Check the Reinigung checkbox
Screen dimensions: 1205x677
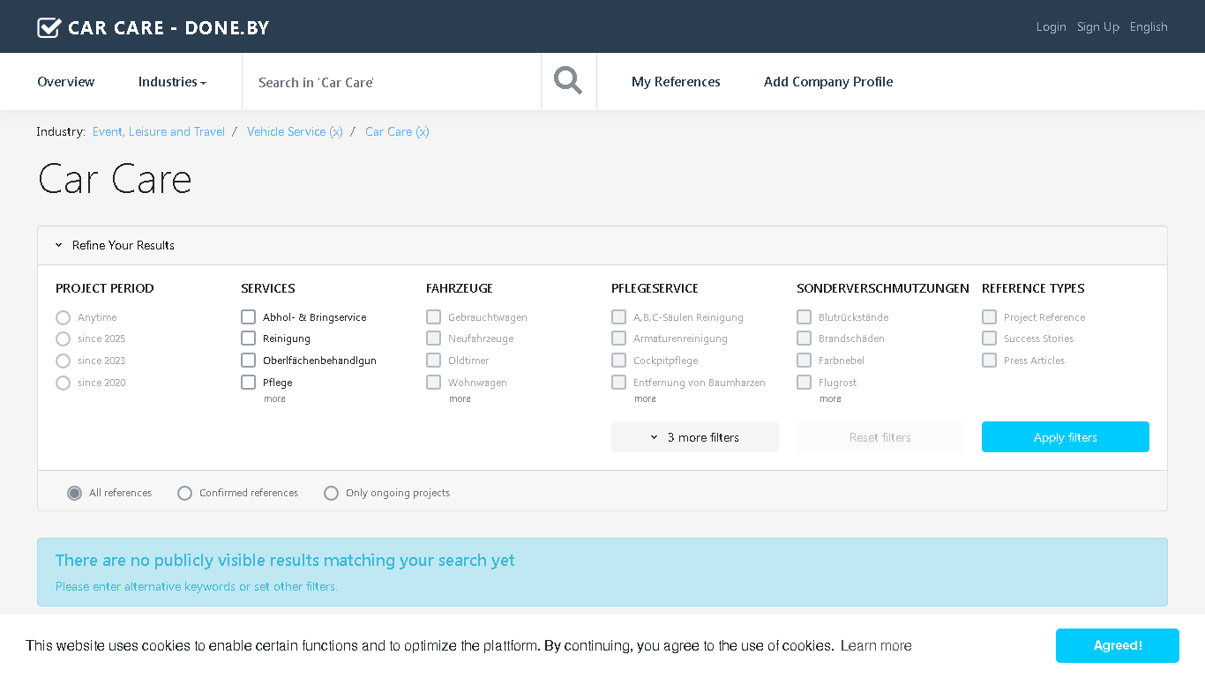[x=248, y=338]
